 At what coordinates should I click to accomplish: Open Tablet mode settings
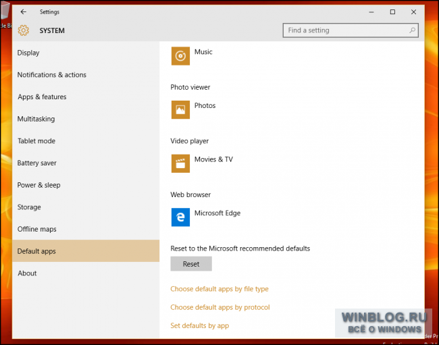point(86,140)
